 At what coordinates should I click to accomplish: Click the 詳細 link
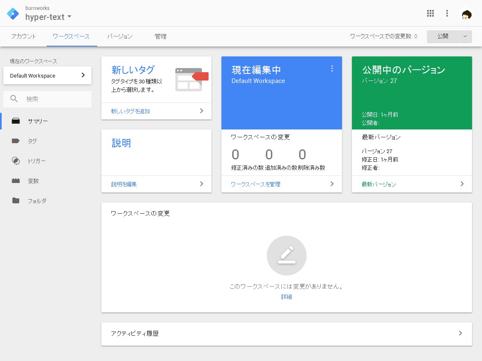286,297
